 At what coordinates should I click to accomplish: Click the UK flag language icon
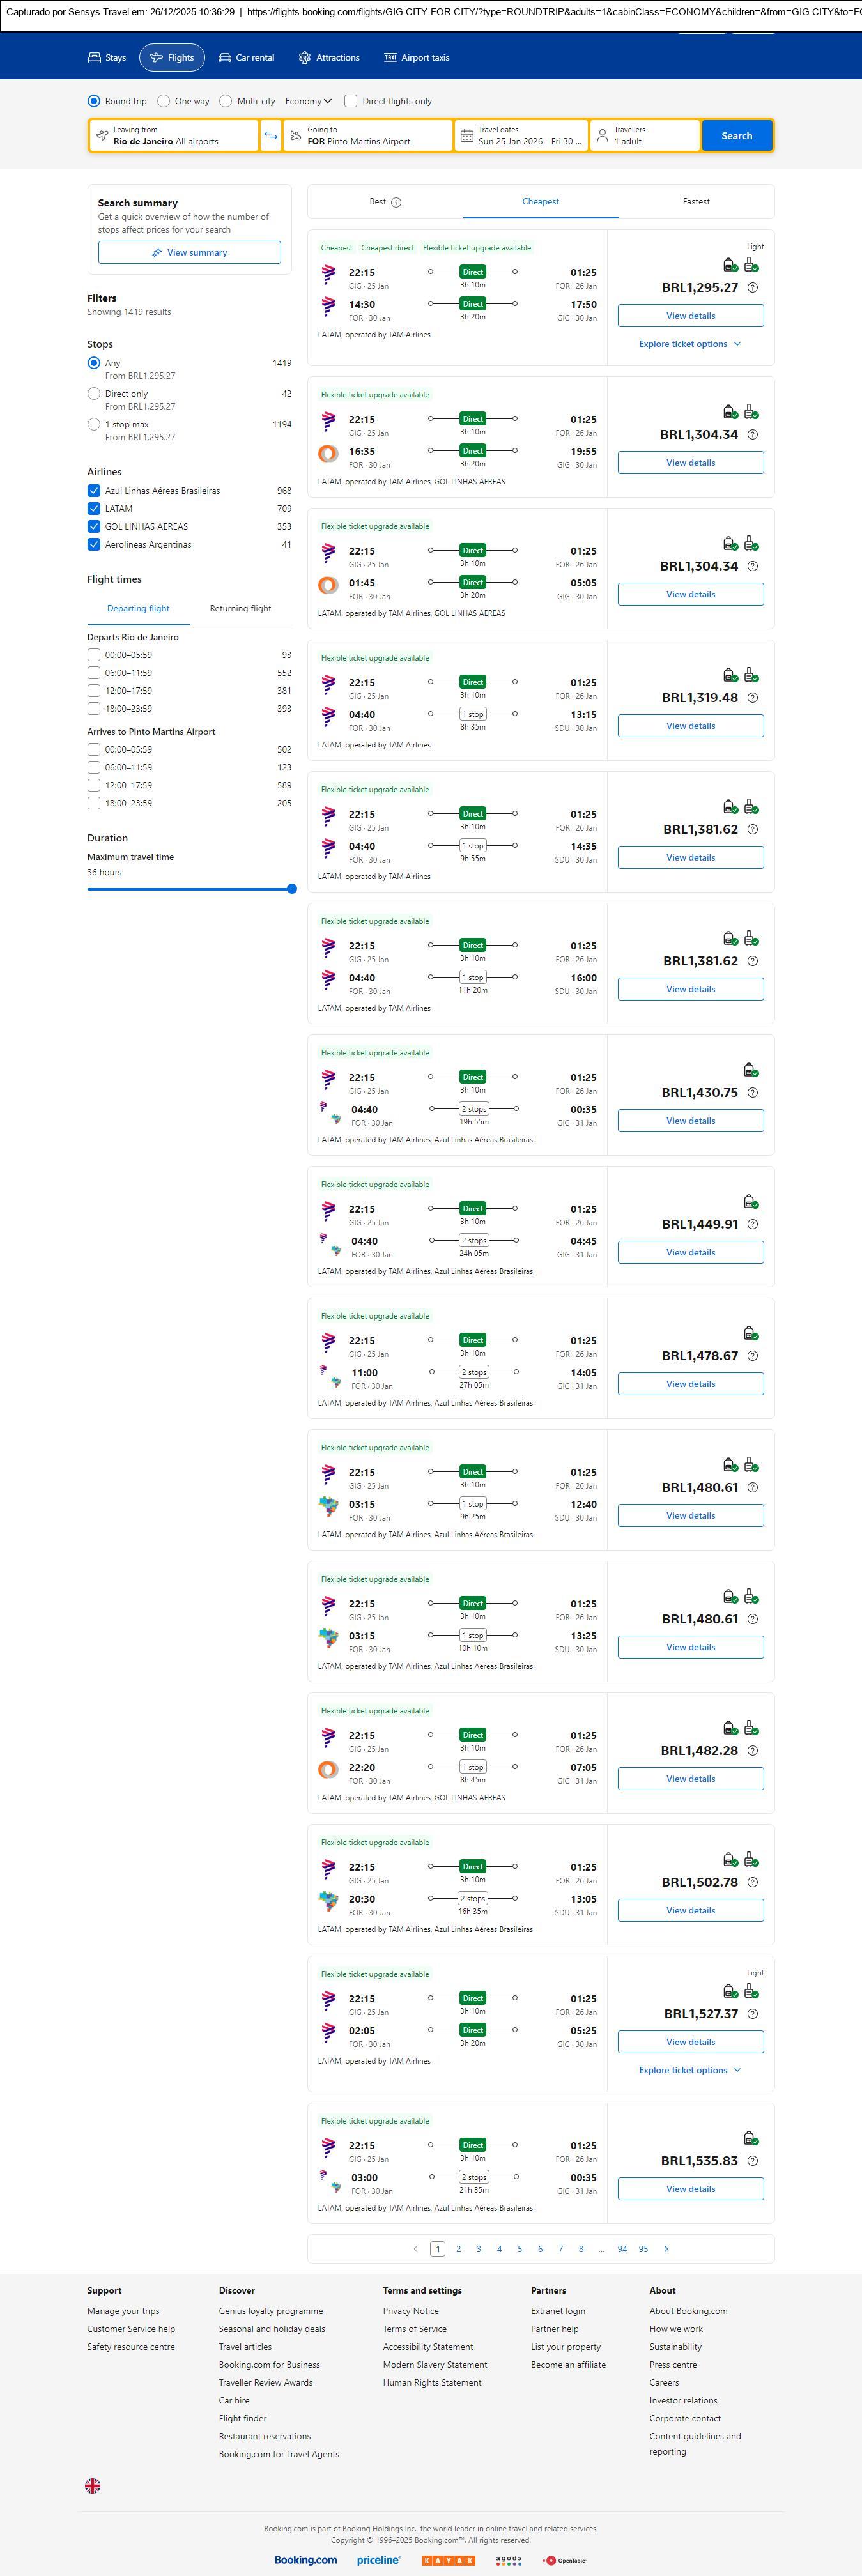pyautogui.click(x=93, y=2485)
